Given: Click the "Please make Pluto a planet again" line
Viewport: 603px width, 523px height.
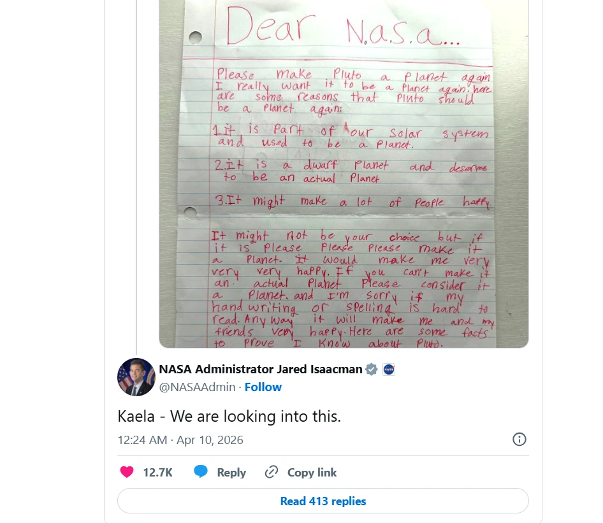Looking at the screenshot, I should pyautogui.click(x=353, y=75).
